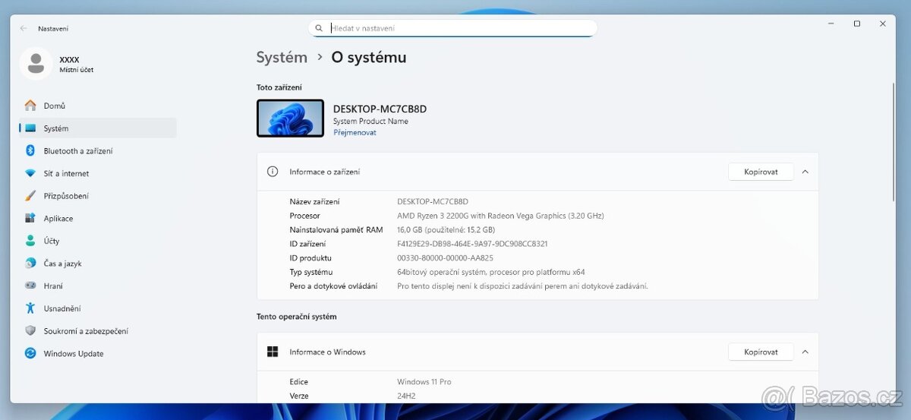
Task: Go to Soukromí a zabezpečení
Action: point(98,331)
